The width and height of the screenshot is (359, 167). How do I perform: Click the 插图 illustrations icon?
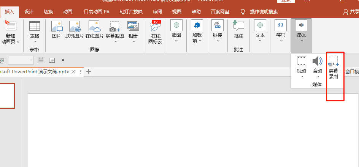[x=176, y=25]
